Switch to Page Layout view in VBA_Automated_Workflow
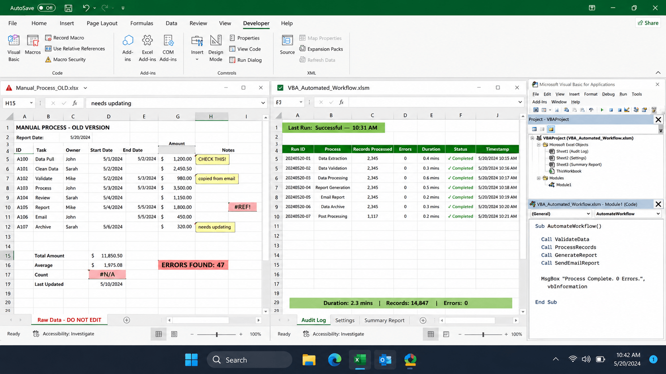Image resolution: width=666 pixels, height=374 pixels. [446, 334]
